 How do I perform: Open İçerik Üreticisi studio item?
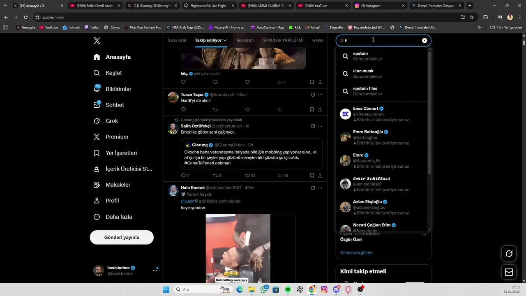pos(122,169)
